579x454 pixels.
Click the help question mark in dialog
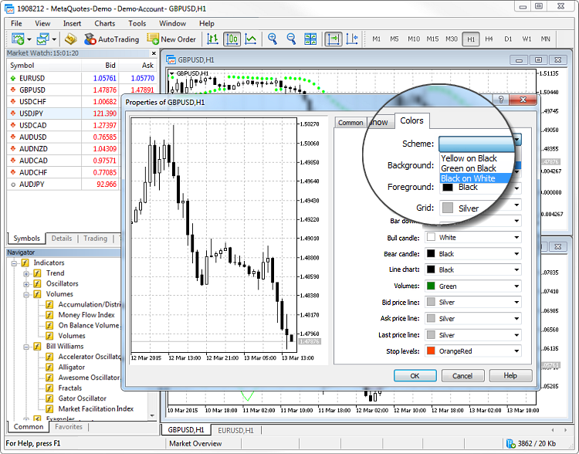[501, 100]
